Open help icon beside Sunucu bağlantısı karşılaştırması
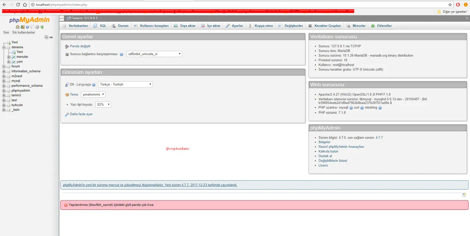The height and width of the screenshot is (236, 470). tap(121, 54)
